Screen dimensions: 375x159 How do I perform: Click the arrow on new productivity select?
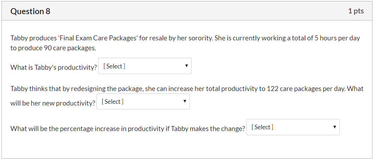pyautogui.click(x=184, y=101)
